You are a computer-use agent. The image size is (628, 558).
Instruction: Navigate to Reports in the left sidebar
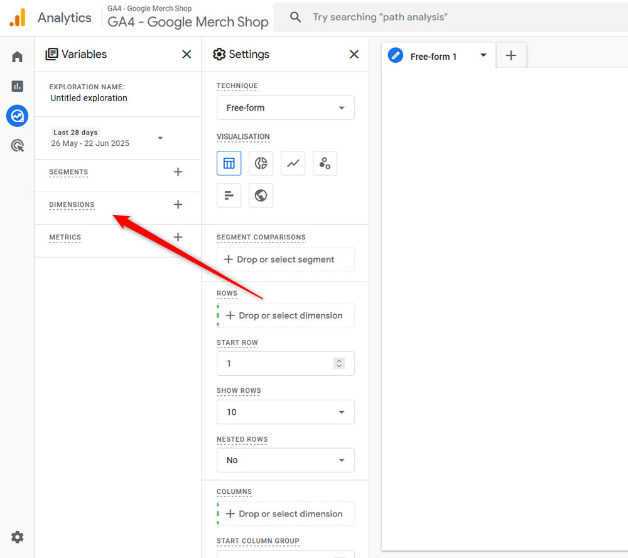[17, 86]
